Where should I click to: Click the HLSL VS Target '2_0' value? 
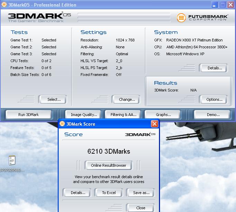tap(119, 61)
